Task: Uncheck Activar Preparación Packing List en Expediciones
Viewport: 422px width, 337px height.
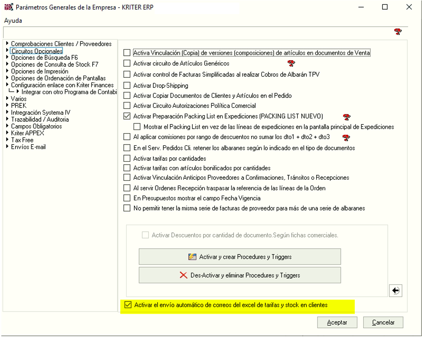Action: (127, 116)
